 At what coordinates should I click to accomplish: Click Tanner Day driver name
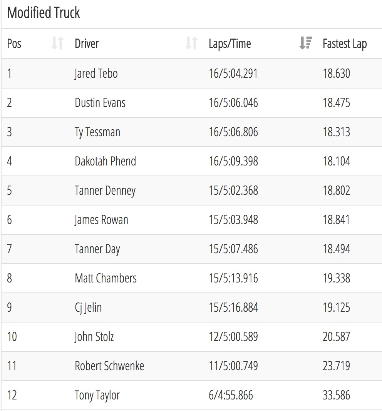tap(97, 249)
